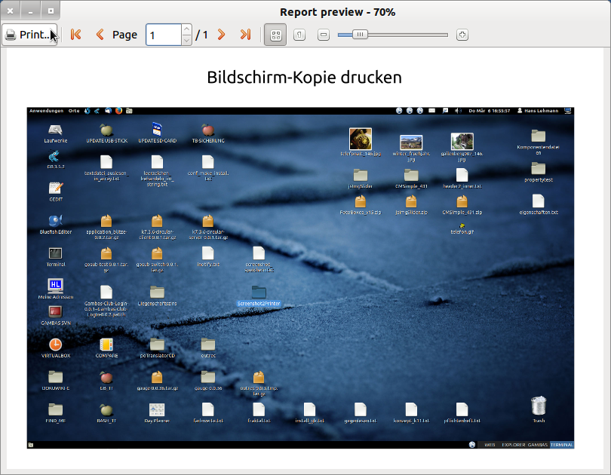Click the zoom slider handle
Viewport: 611px width, 475px height.
pyautogui.click(x=361, y=35)
